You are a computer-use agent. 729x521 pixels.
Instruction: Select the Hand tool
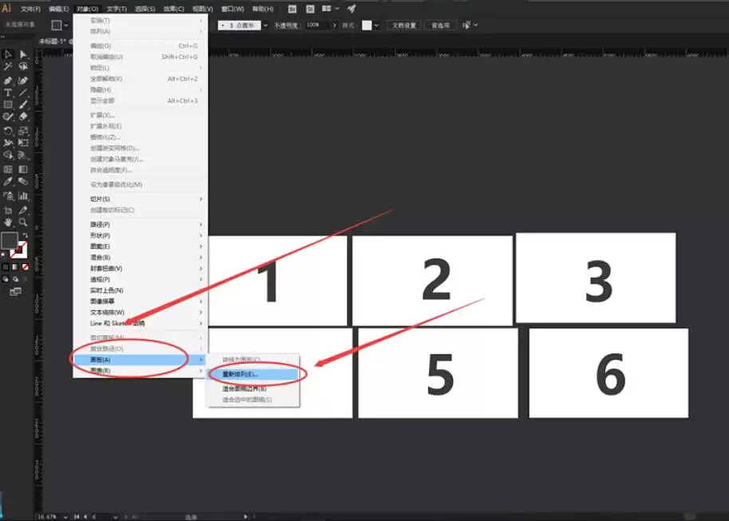tap(8, 222)
